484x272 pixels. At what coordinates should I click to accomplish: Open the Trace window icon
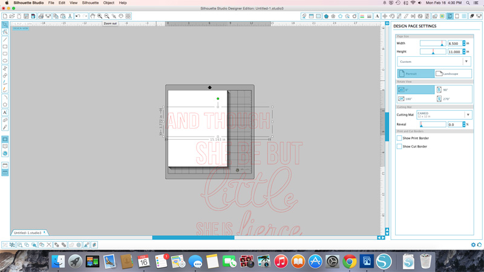point(442,16)
